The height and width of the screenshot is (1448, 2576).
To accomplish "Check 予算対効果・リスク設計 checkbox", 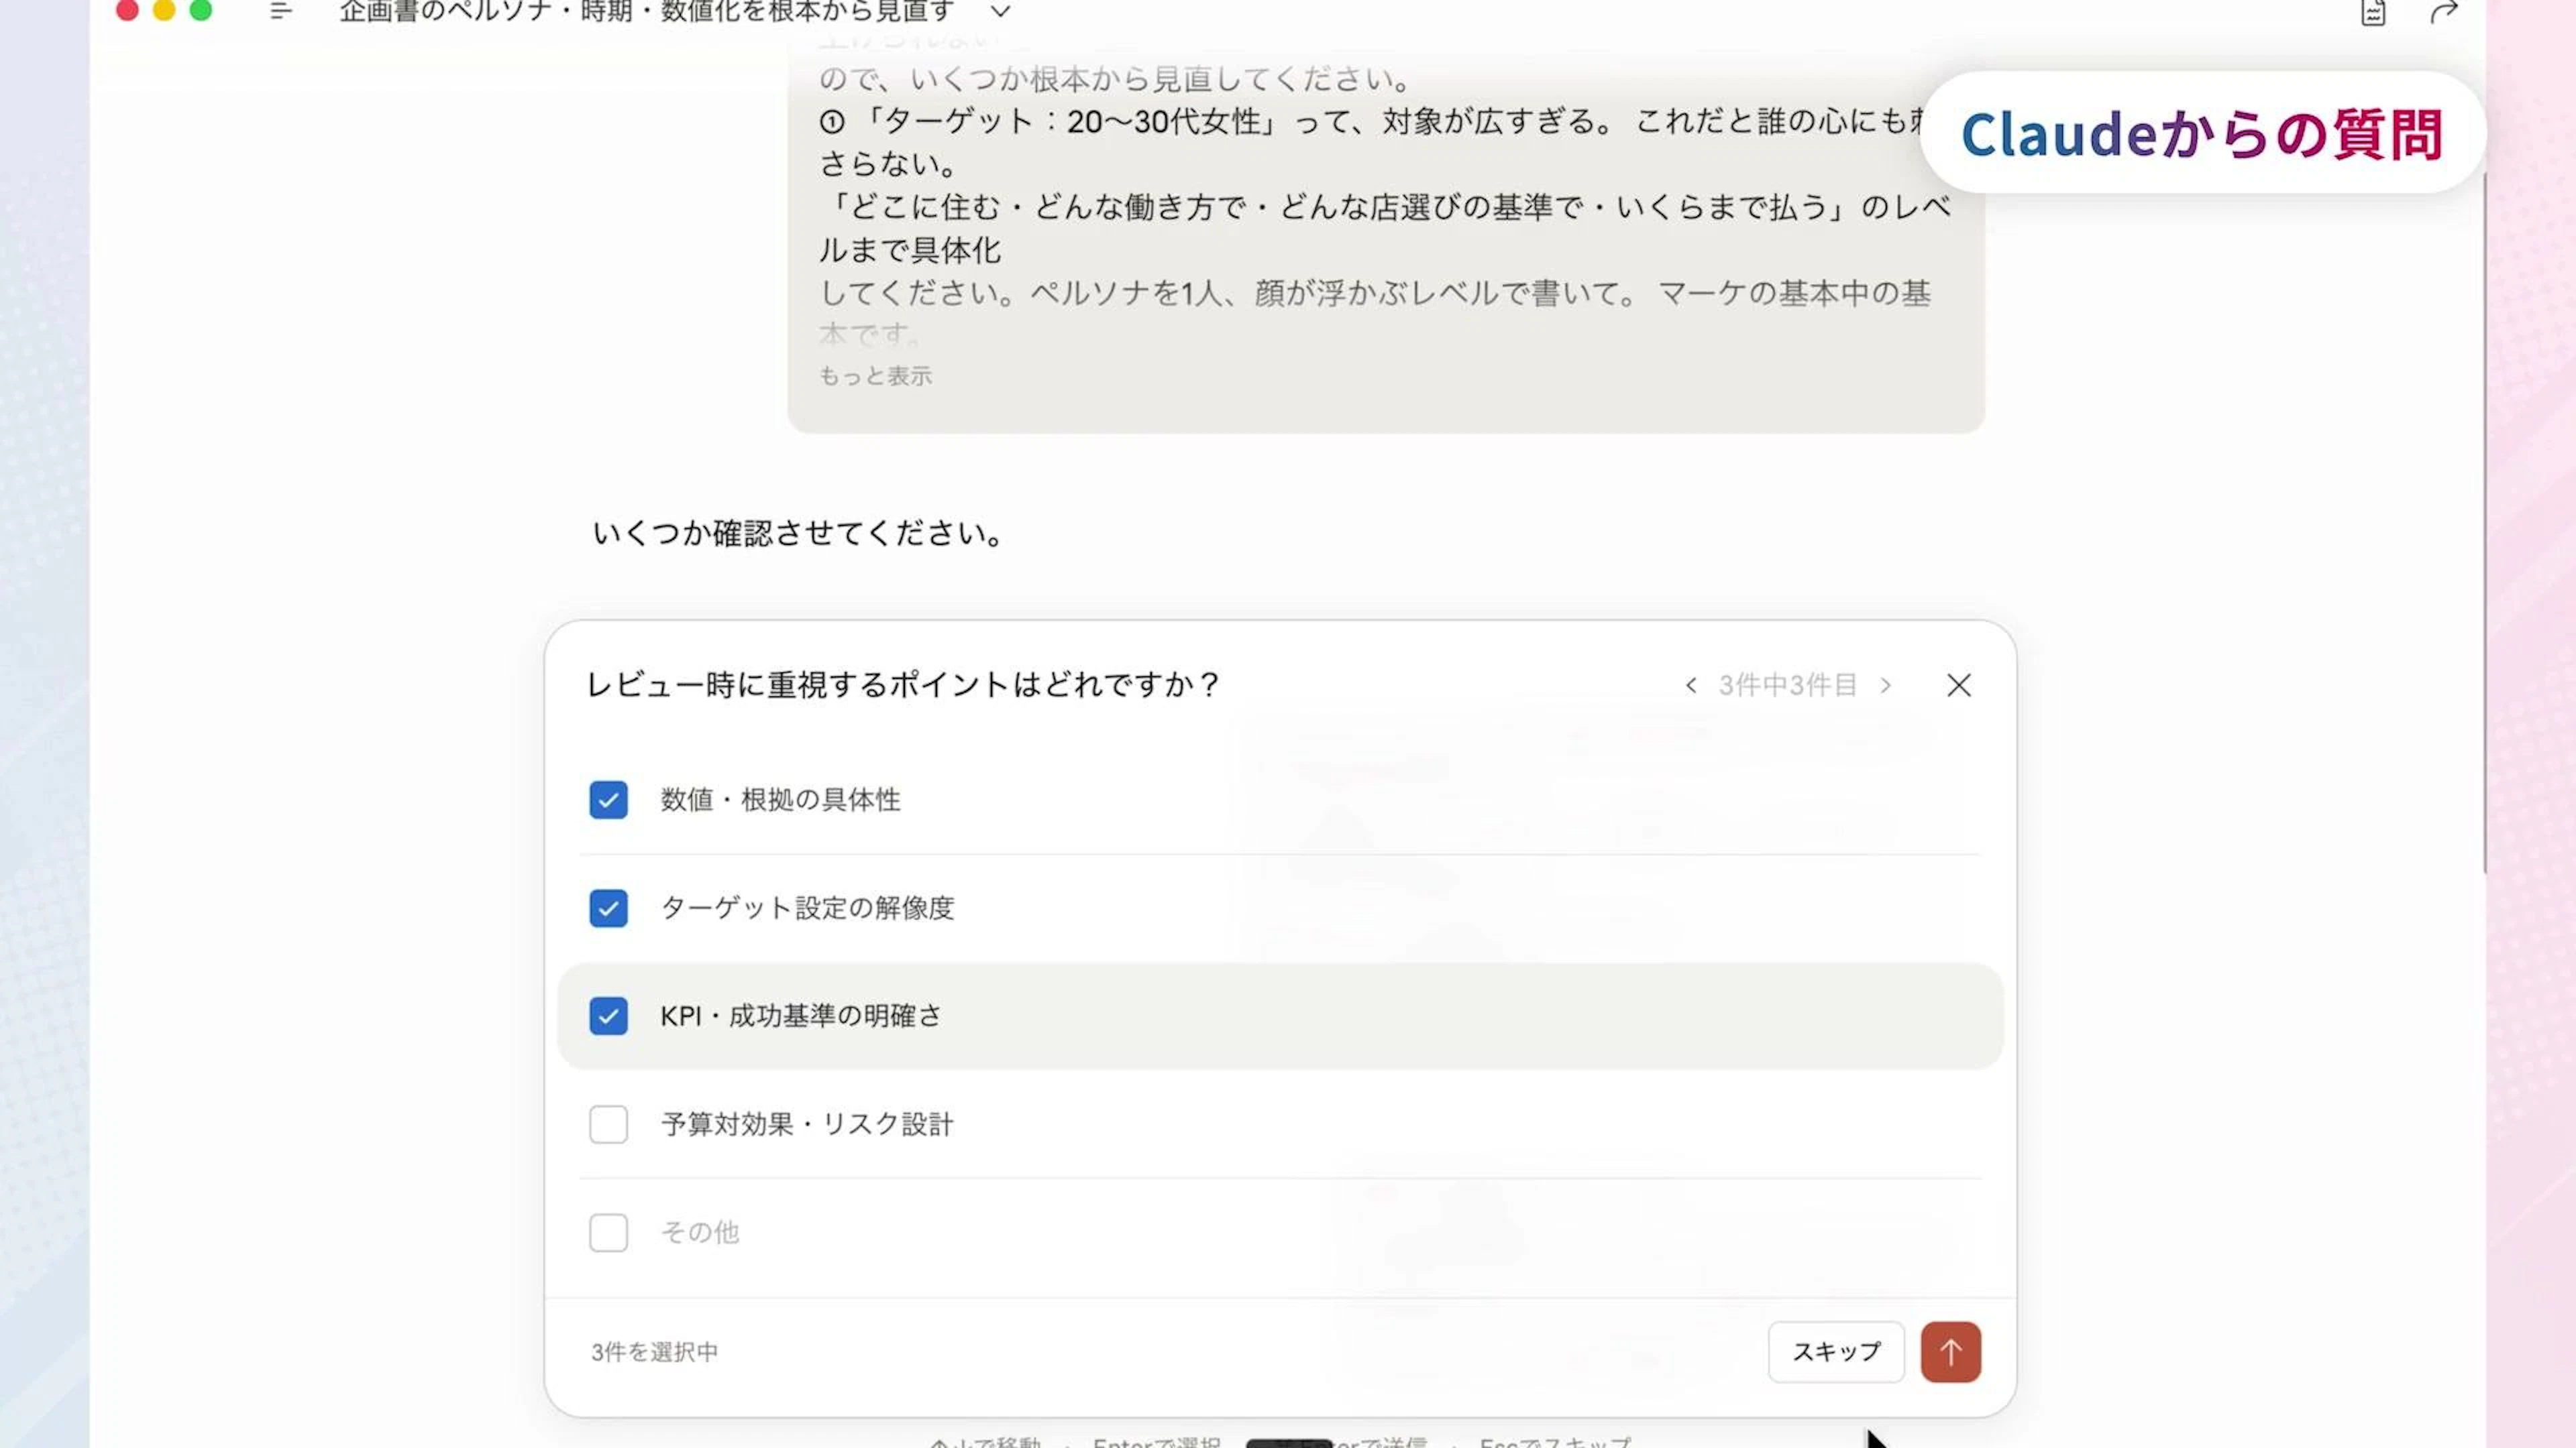I will [x=608, y=1124].
